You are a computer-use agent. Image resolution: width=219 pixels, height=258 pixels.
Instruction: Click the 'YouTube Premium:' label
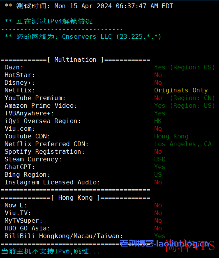pos(35,98)
